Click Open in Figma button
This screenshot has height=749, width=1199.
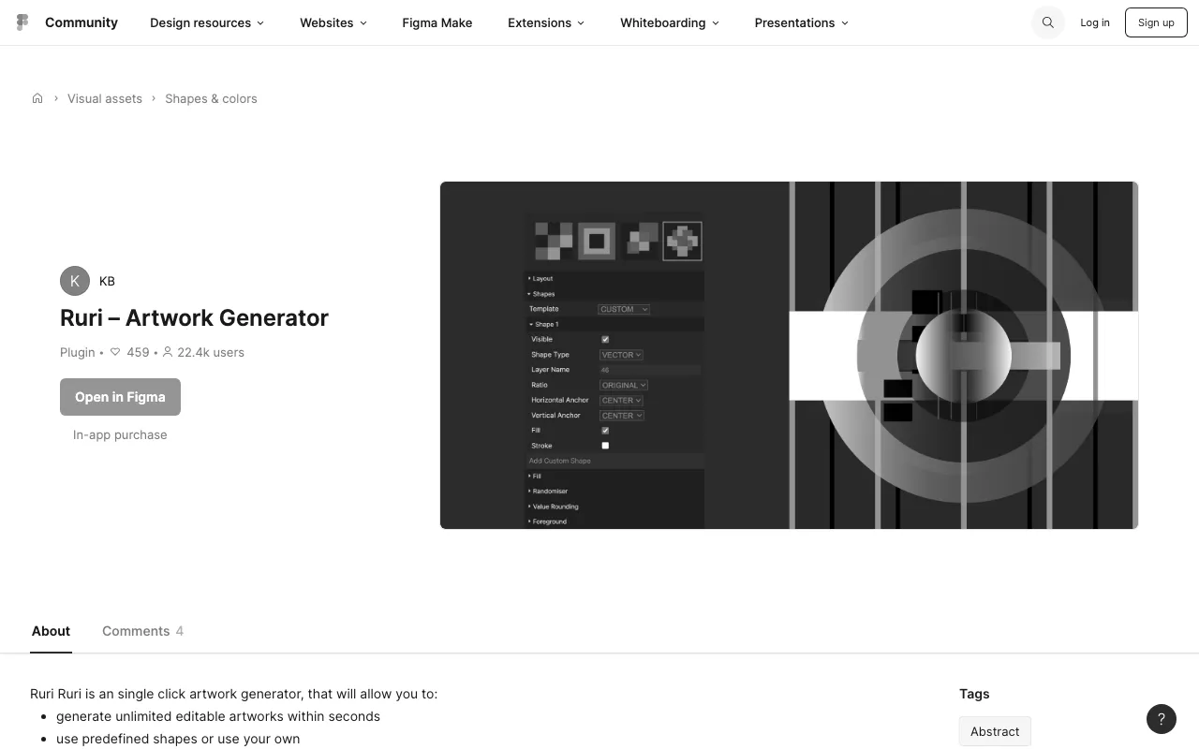click(120, 397)
